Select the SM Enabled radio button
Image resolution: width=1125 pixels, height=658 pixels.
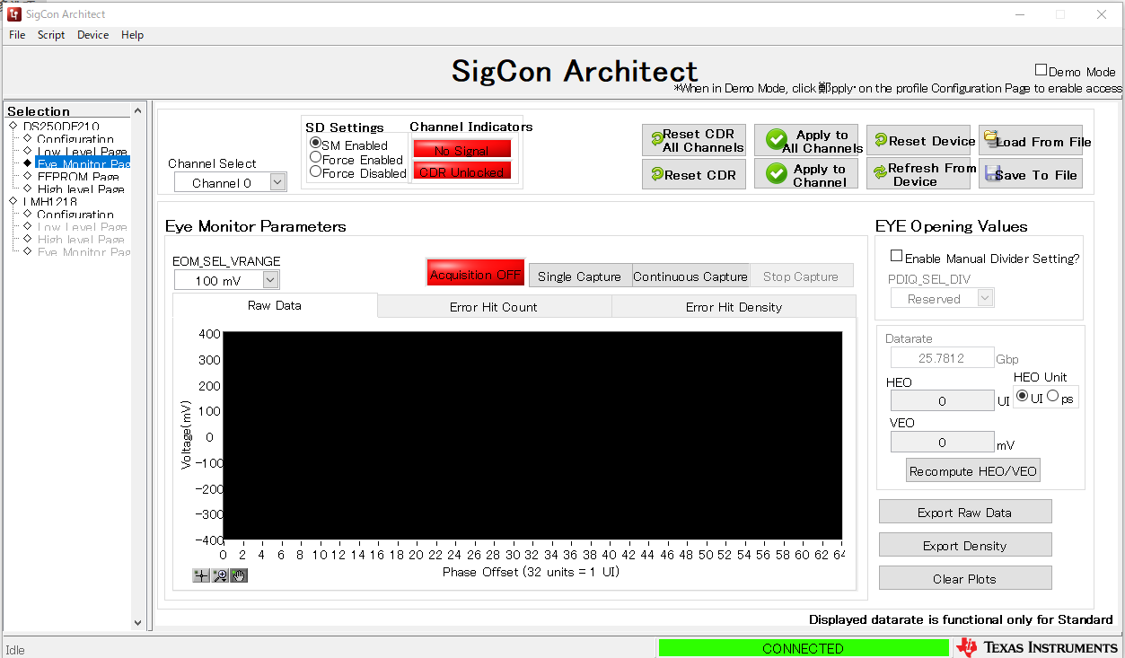[315, 144]
